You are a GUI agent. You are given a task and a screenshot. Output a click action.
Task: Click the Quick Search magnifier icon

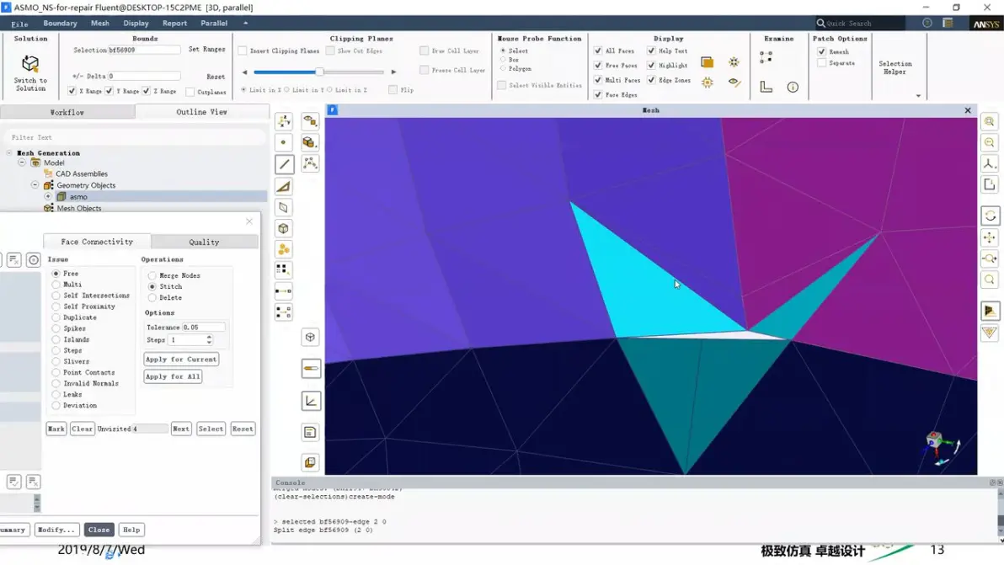pyautogui.click(x=820, y=23)
